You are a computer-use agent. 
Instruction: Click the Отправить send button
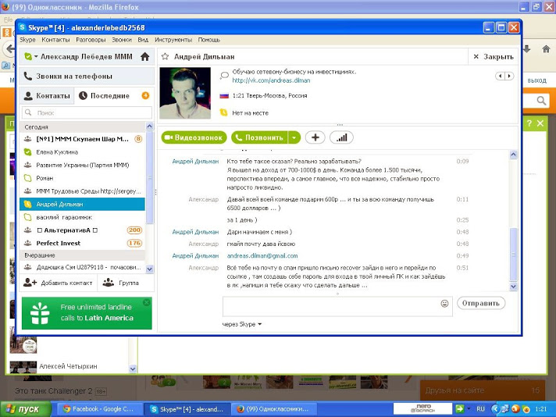click(x=481, y=304)
